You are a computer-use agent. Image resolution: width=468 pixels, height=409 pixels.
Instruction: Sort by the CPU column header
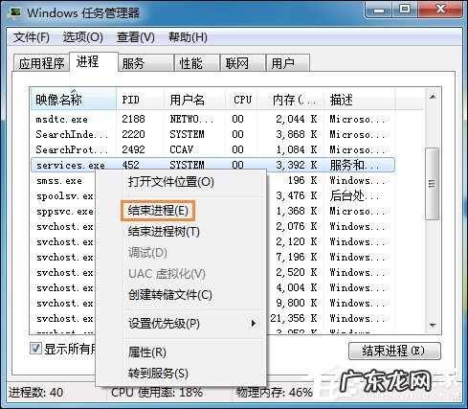pos(241,100)
